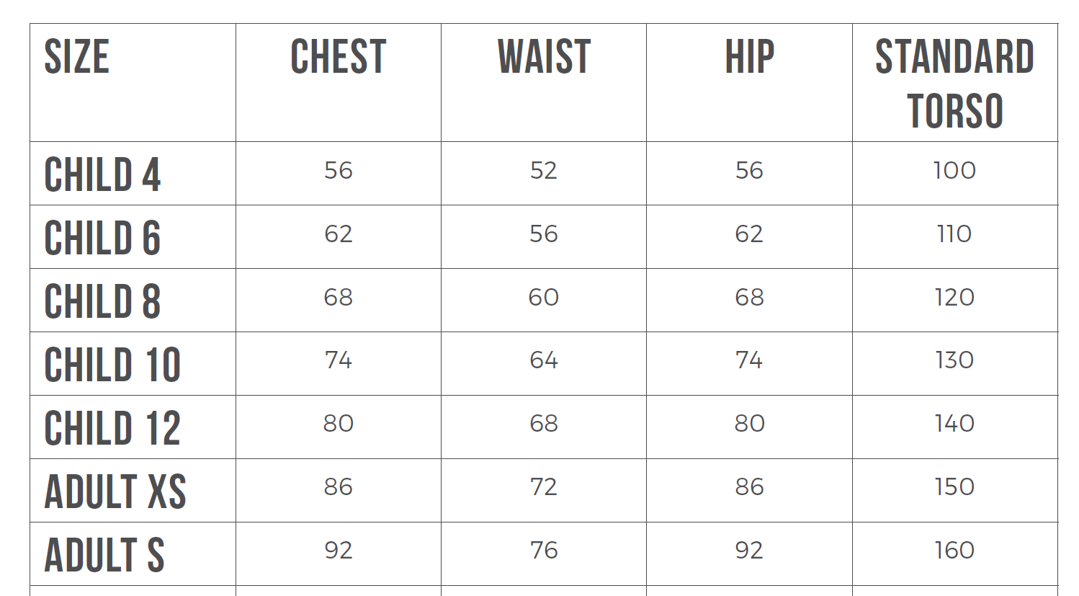The image size is (1079, 596).
Task: Click the STANDARD TORSO header cell
Action: click(x=955, y=84)
